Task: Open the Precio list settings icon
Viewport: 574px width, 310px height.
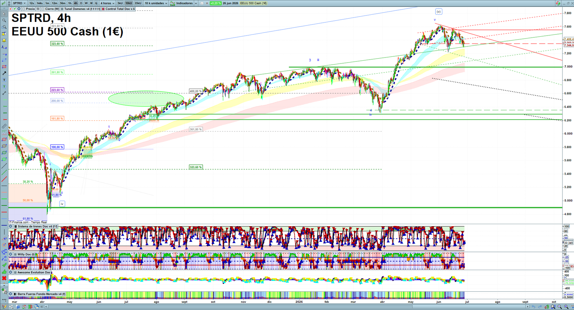Action: coord(38,9)
